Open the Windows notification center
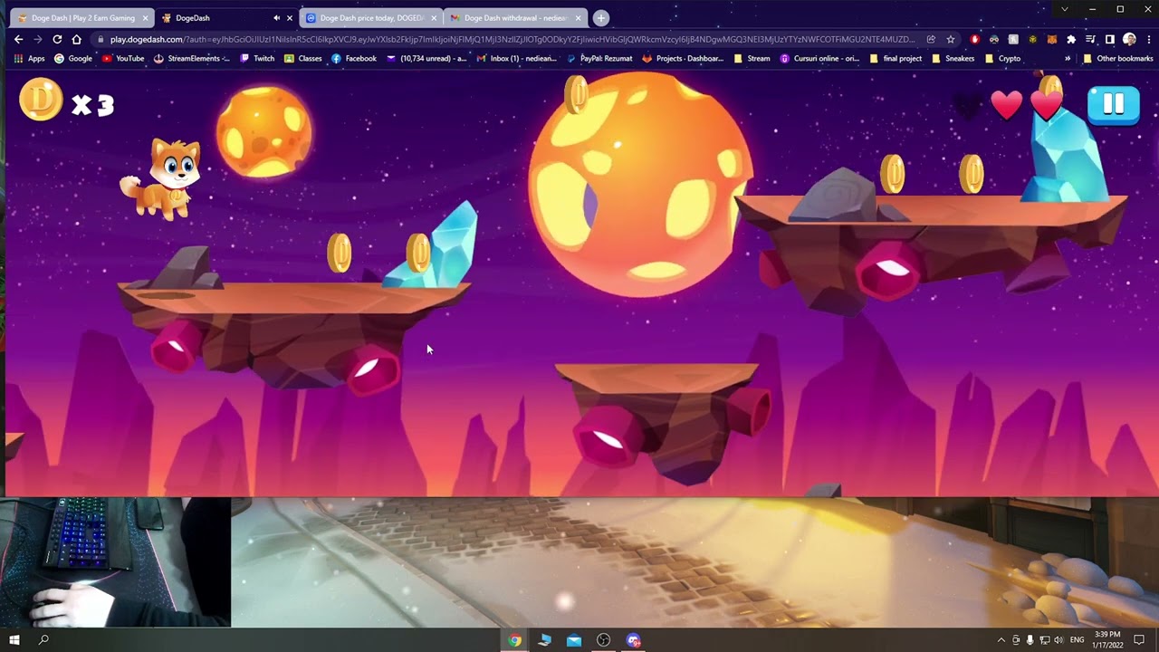Image resolution: width=1159 pixels, height=652 pixels. [x=1139, y=640]
